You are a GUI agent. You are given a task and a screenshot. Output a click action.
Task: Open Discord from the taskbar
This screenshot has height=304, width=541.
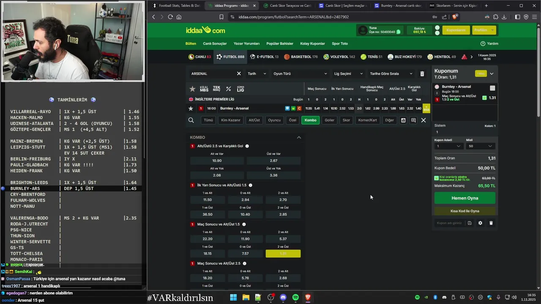pyautogui.click(x=283, y=297)
